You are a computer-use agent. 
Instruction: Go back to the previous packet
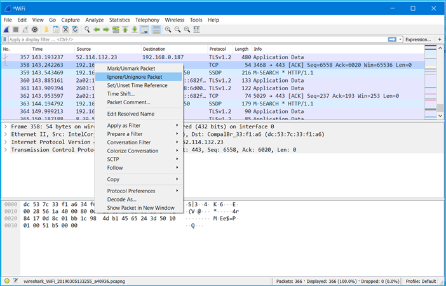(97, 30)
